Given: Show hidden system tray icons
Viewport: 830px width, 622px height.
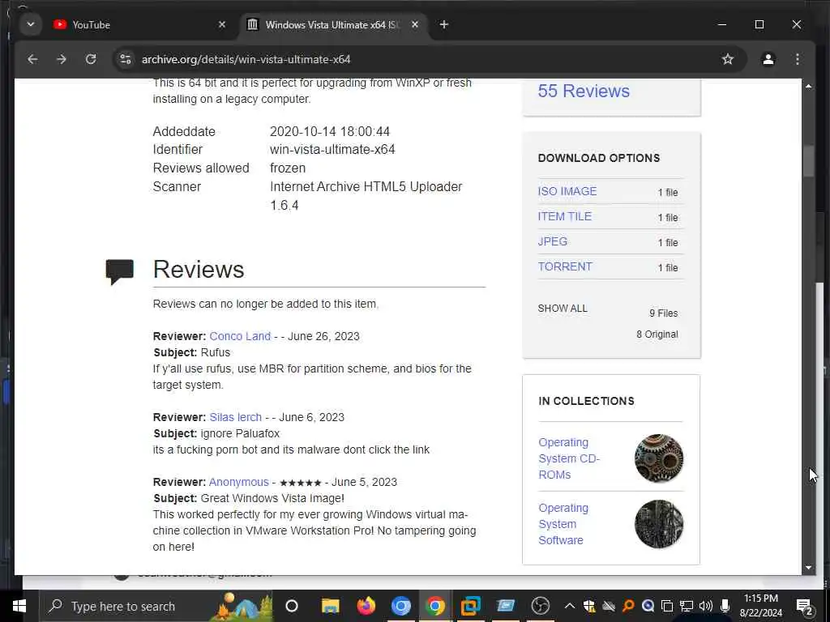Looking at the screenshot, I should pos(570,606).
